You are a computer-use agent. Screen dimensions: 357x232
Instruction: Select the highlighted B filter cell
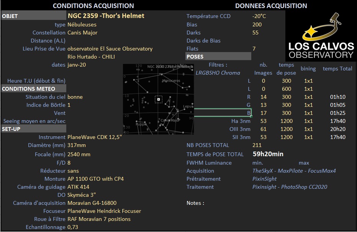pos(223,113)
